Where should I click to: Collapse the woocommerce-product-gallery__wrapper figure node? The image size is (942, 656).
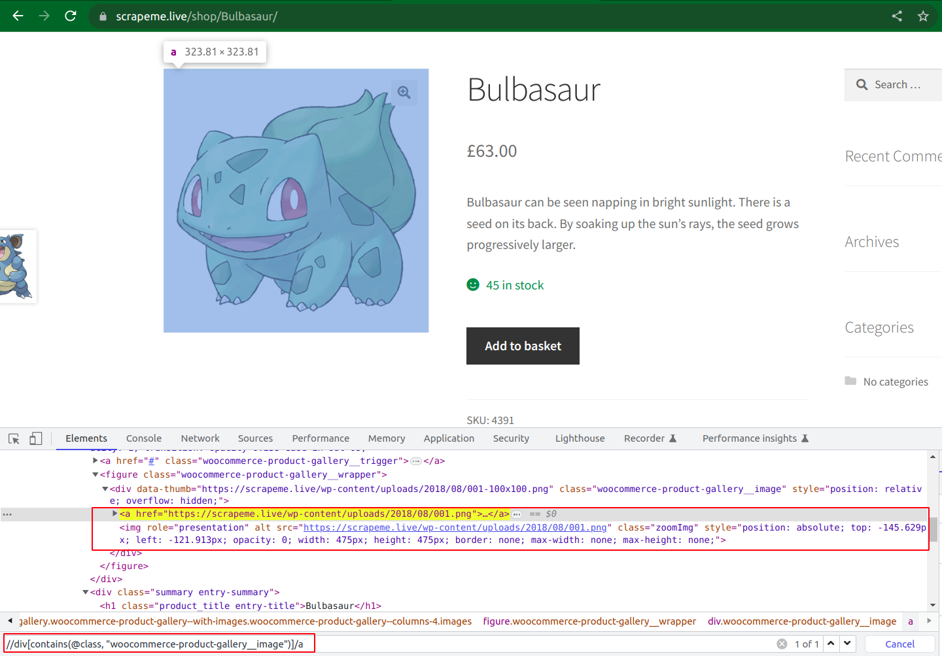click(x=96, y=474)
